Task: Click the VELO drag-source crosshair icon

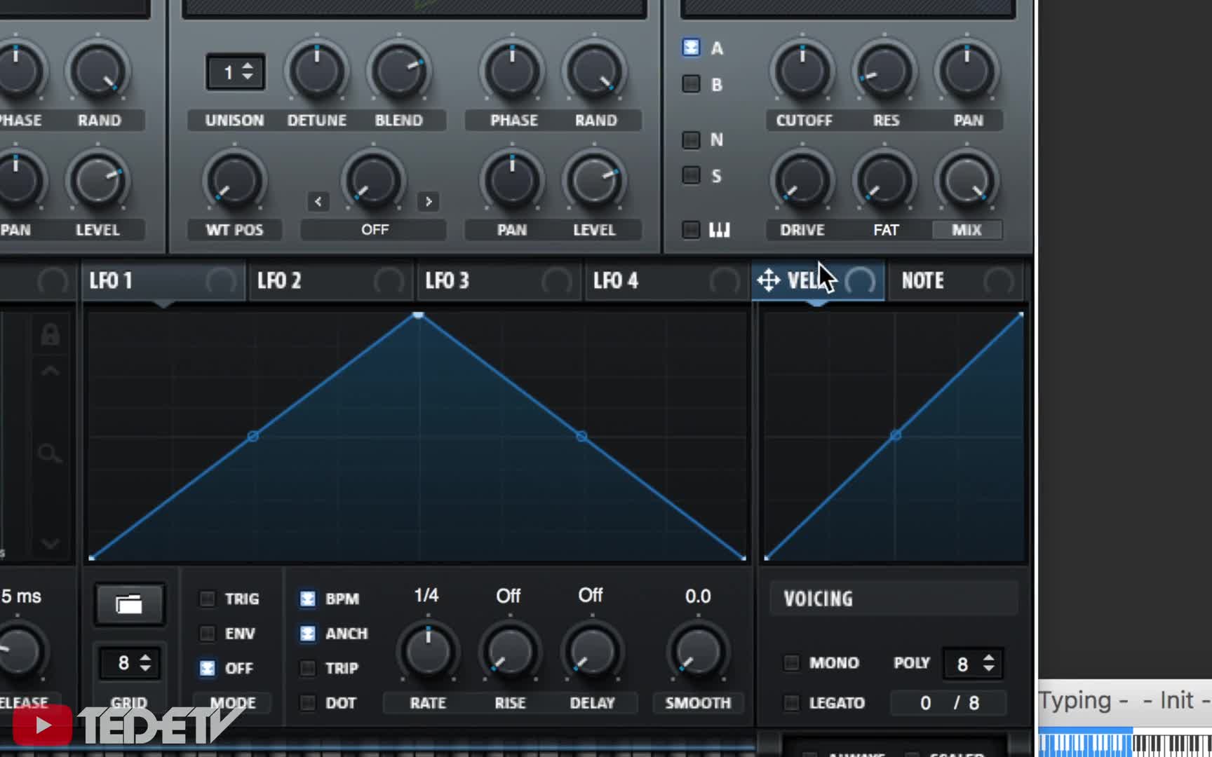Action: tap(769, 281)
